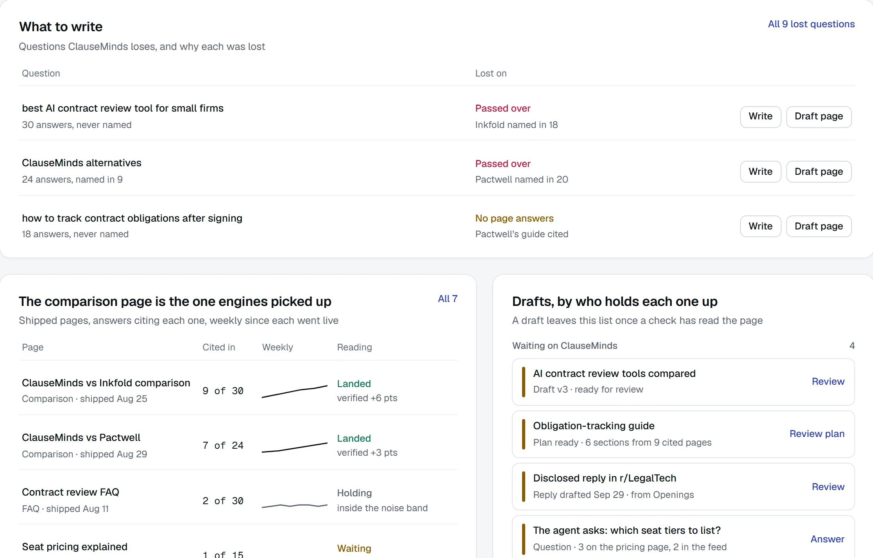Review the AI contract review tools compared draft
Image resolution: width=873 pixels, height=558 pixels.
pyautogui.click(x=828, y=382)
